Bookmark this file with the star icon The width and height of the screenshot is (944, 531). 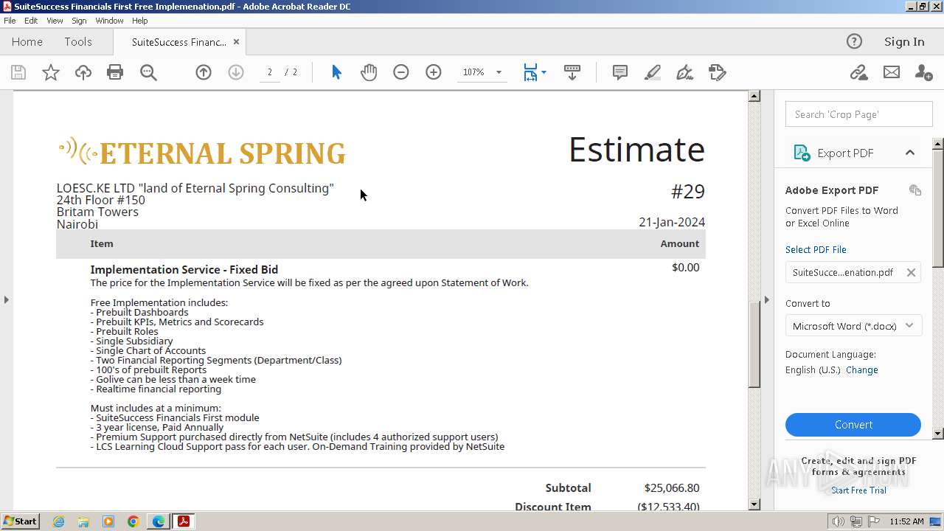51,72
